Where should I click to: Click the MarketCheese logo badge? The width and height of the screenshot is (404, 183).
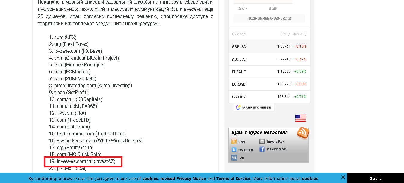click(x=253, y=107)
